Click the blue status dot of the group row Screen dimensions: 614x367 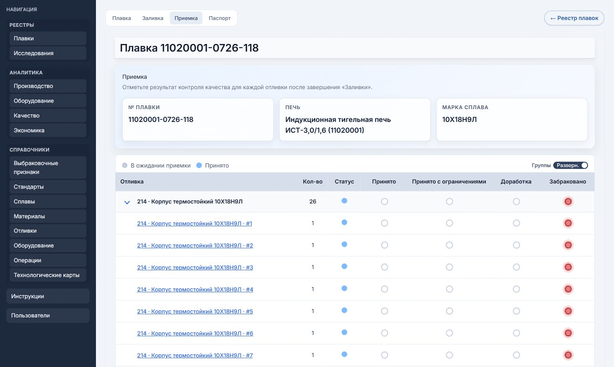(345, 201)
